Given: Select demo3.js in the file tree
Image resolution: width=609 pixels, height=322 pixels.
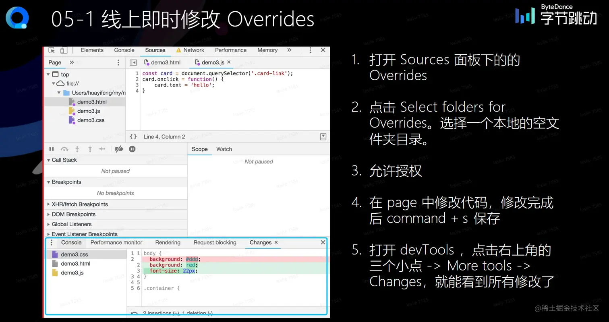Looking at the screenshot, I should (89, 111).
